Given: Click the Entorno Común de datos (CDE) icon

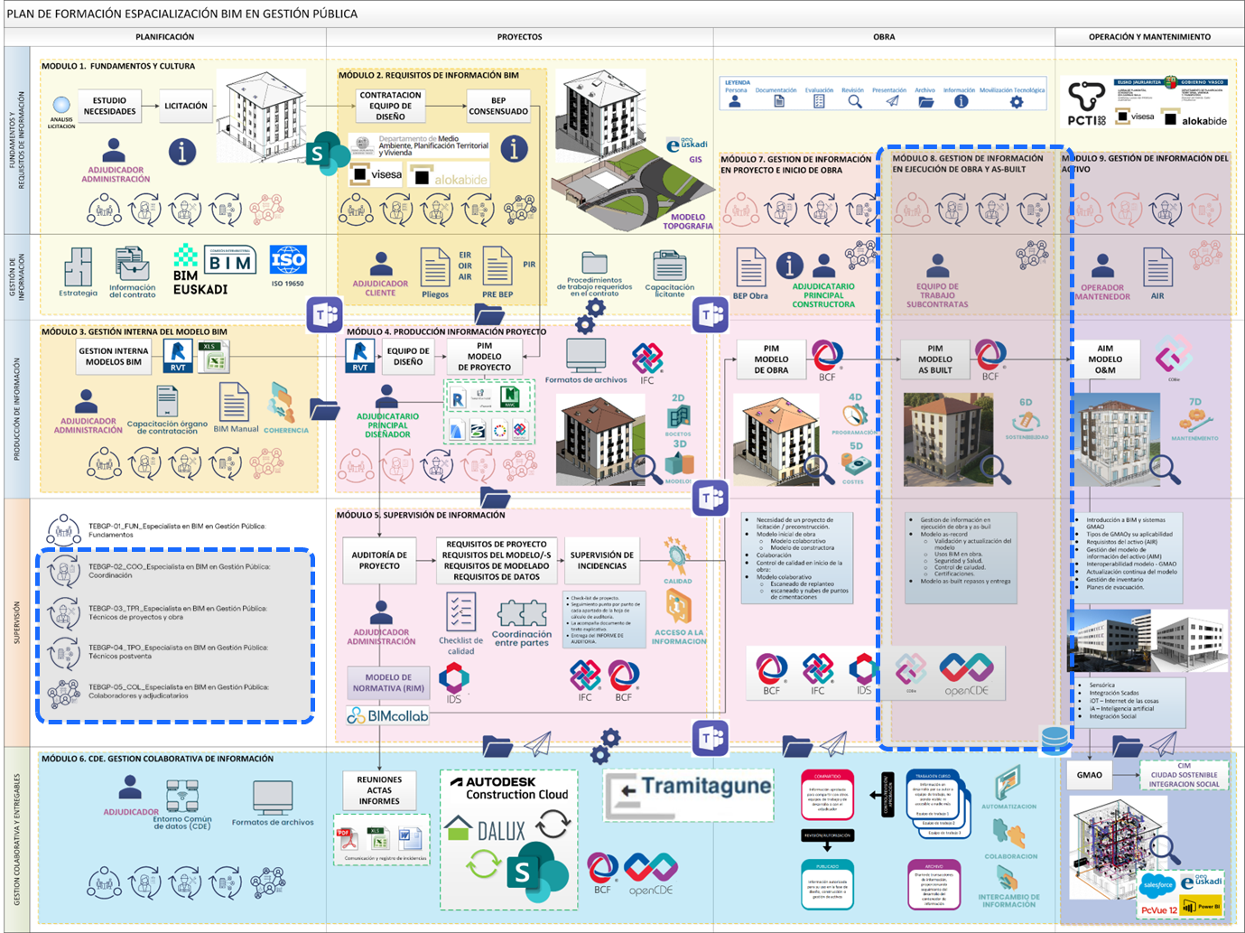Looking at the screenshot, I should (182, 797).
